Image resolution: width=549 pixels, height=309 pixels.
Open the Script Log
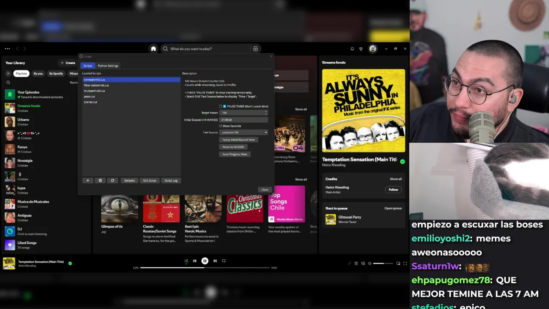click(171, 180)
